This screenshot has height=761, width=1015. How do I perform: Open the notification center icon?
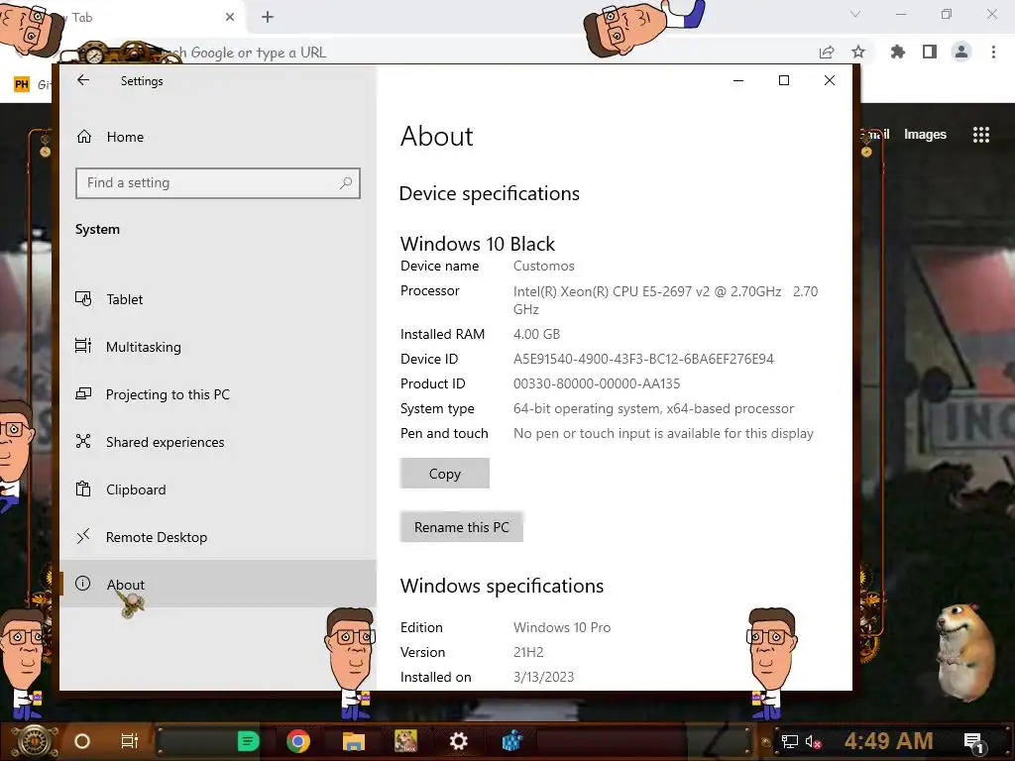click(974, 742)
